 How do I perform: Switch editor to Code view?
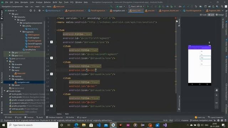click(203, 15)
